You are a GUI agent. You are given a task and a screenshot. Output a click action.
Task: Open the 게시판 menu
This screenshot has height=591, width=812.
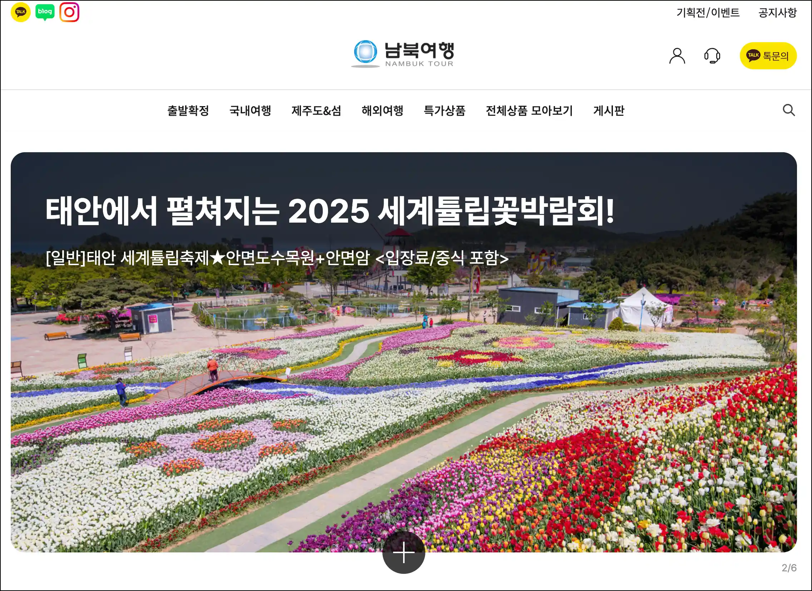609,111
